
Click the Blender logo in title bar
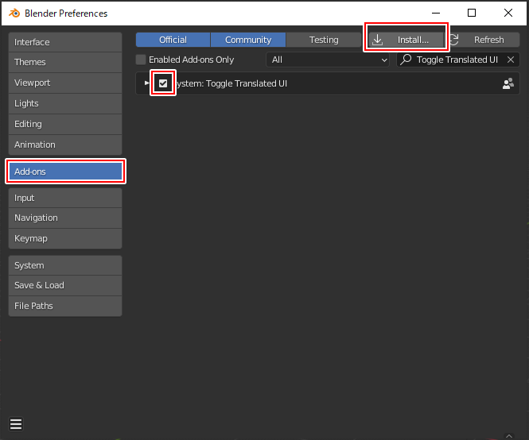click(x=14, y=14)
